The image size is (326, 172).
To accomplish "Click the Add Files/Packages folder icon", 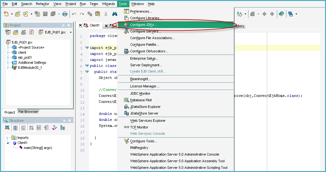I will [16, 32].
